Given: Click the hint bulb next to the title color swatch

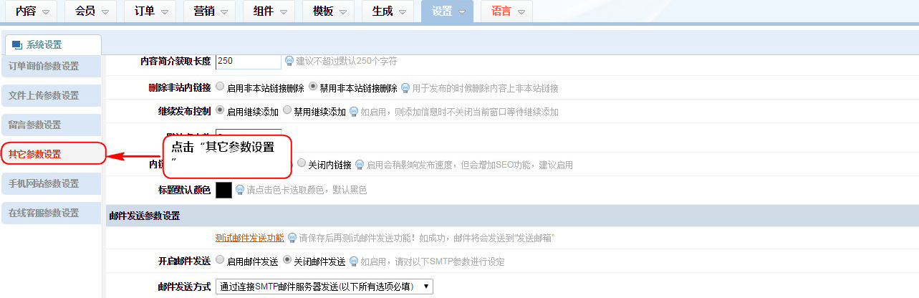Looking at the screenshot, I should coord(240,190).
